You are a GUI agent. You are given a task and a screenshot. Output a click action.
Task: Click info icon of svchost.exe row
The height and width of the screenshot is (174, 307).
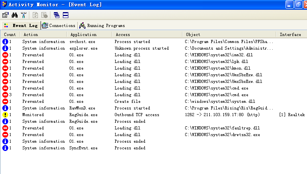point(5,41)
